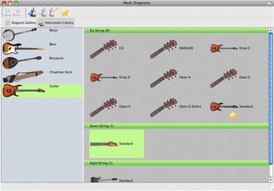
Task: Click the edit instrument pencil icon
Action: (x=53, y=12)
